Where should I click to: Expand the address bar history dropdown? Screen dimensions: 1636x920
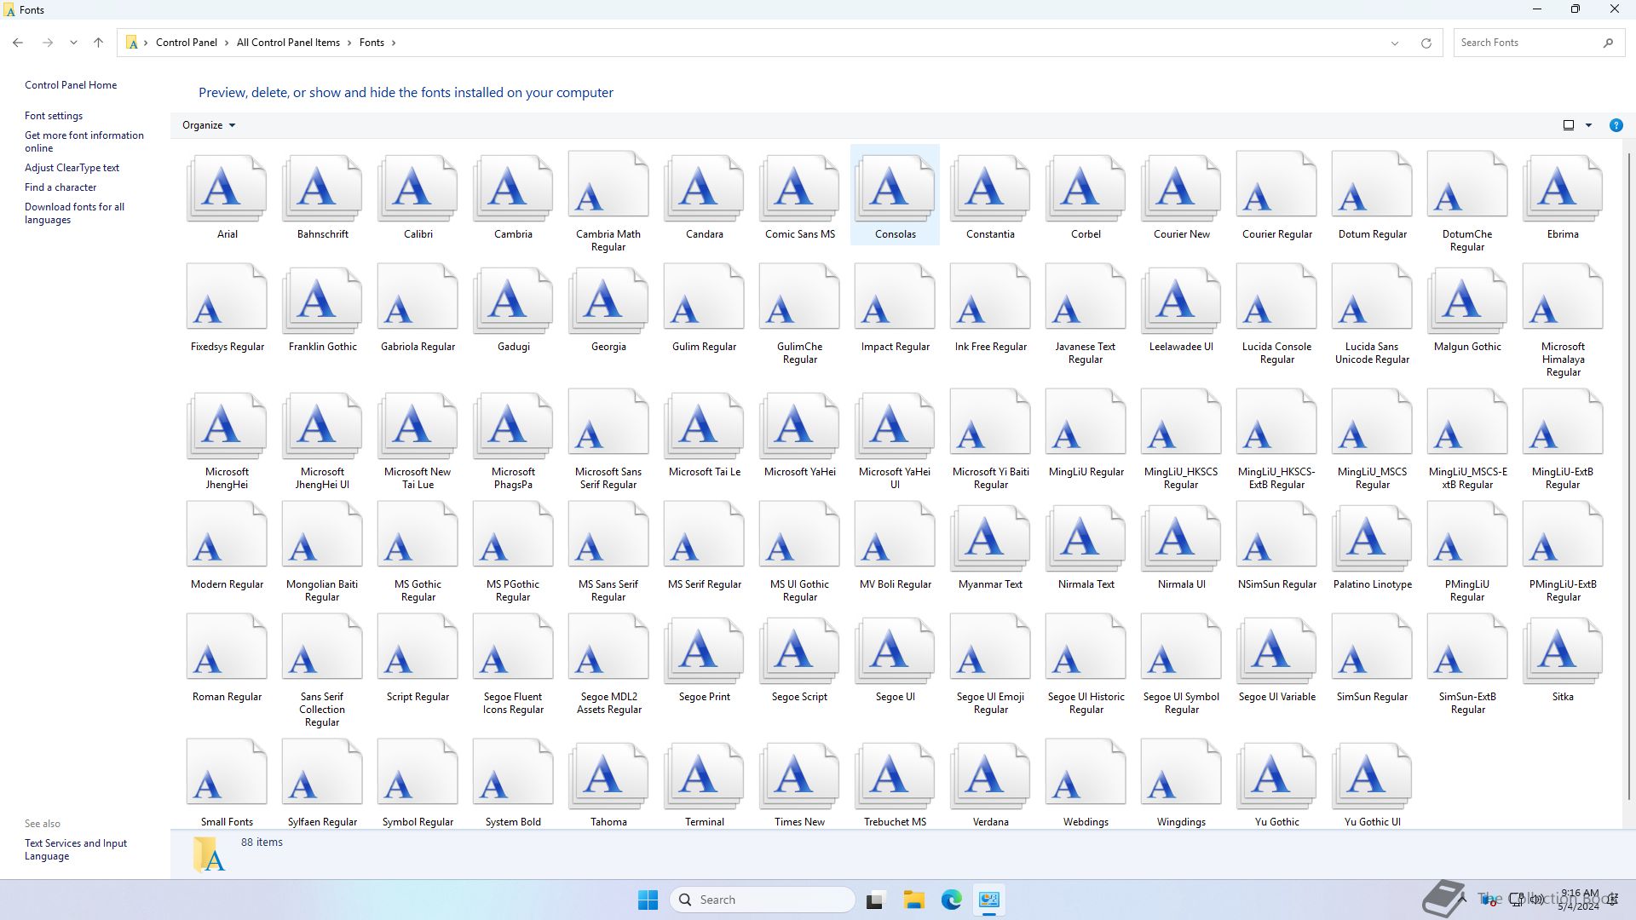pos(1395,43)
